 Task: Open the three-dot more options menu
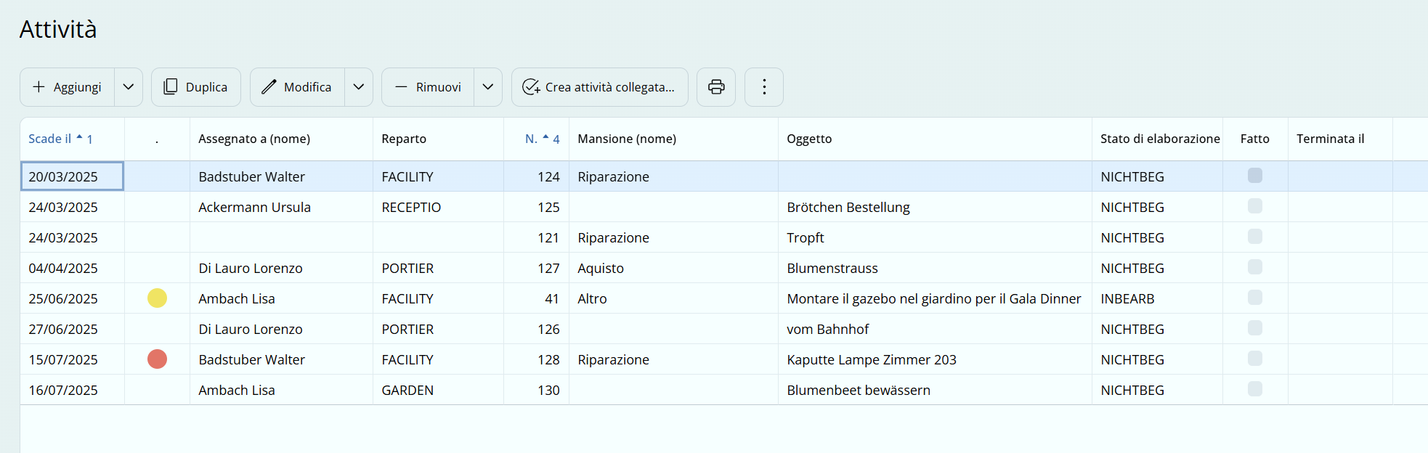(x=763, y=87)
